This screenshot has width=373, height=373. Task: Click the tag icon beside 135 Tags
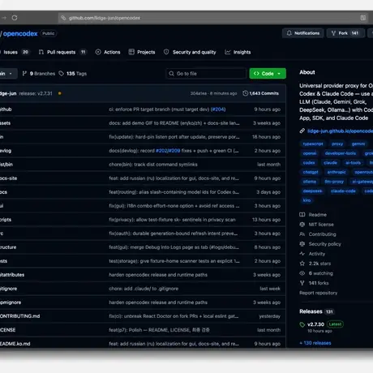pos(62,74)
